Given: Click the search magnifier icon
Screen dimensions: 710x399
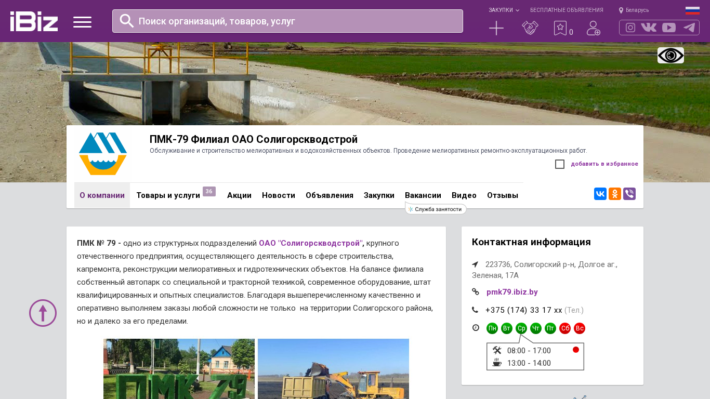Looking at the screenshot, I should coord(127,21).
